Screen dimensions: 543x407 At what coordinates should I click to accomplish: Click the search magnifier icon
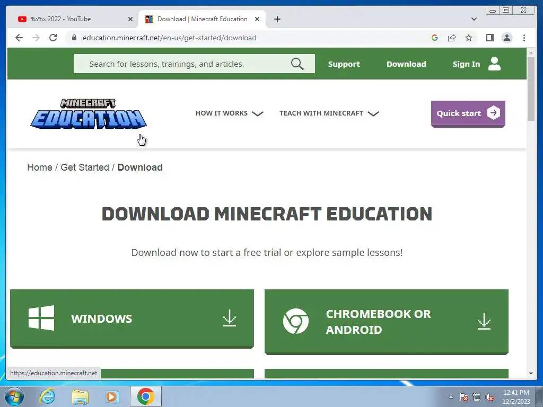[297, 64]
